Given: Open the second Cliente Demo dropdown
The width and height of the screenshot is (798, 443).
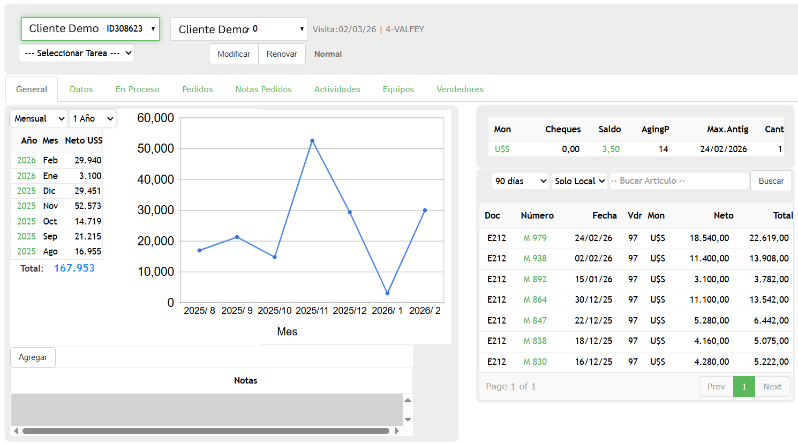Looking at the screenshot, I should [x=238, y=29].
